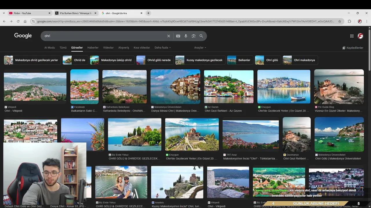Open TRT Avaz Makedonya'nın İncisi image
371x208 pixels.
click(x=251, y=135)
